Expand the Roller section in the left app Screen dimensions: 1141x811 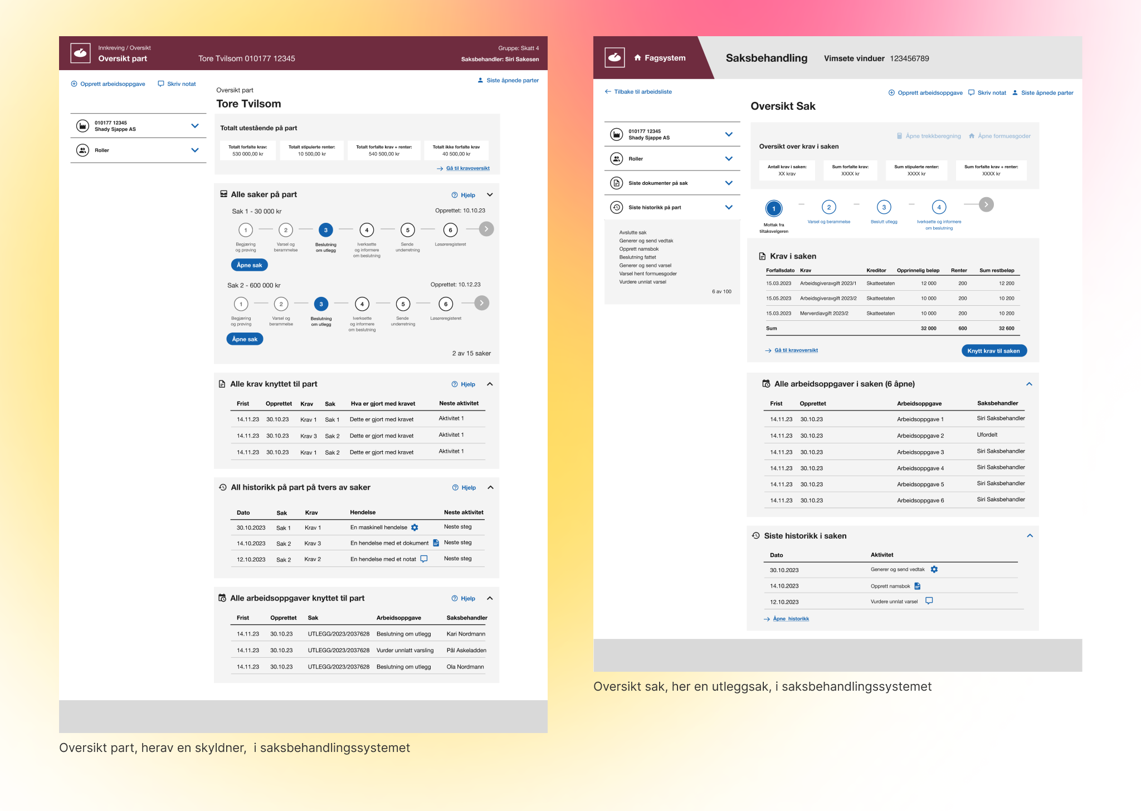coord(194,150)
